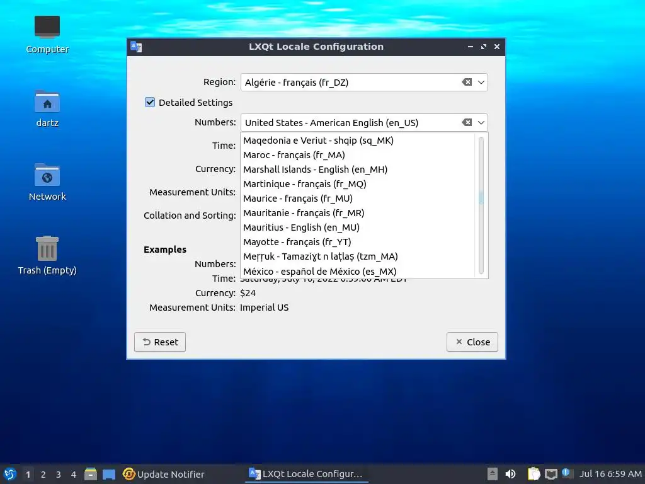Click the LXQt Locale Configuration title bar icon
The height and width of the screenshot is (484, 645).
(x=136, y=47)
